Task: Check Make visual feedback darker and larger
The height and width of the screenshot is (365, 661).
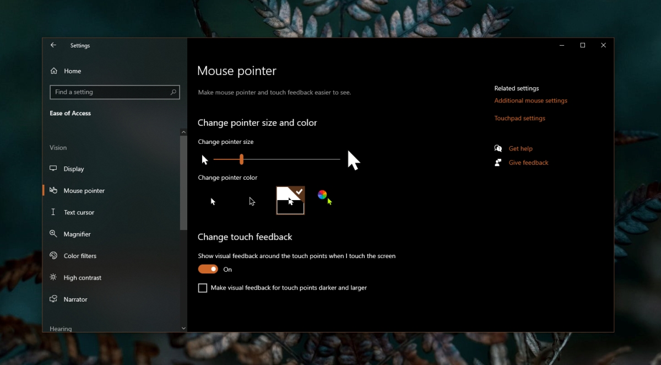Action: (x=203, y=288)
